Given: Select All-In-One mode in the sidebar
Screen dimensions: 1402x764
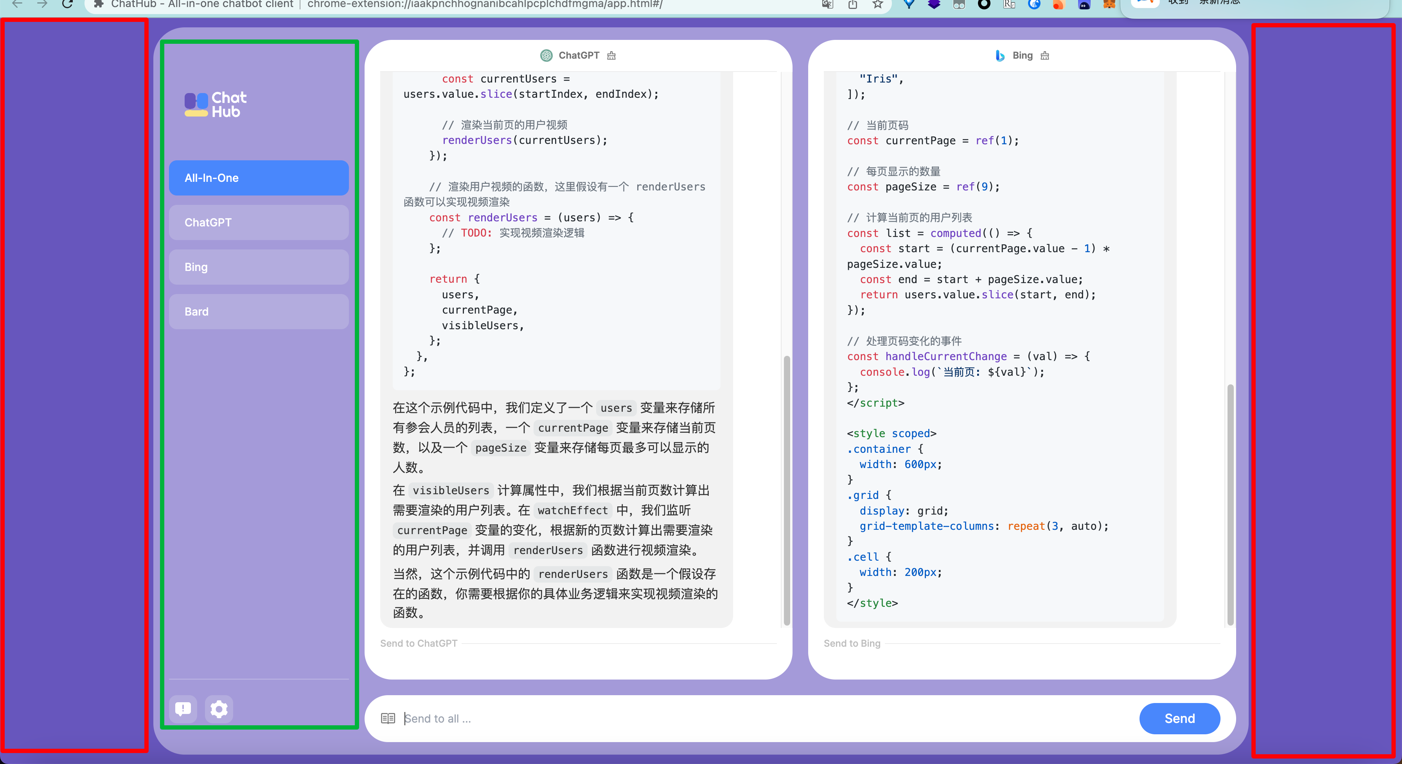Looking at the screenshot, I should click(259, 178).
